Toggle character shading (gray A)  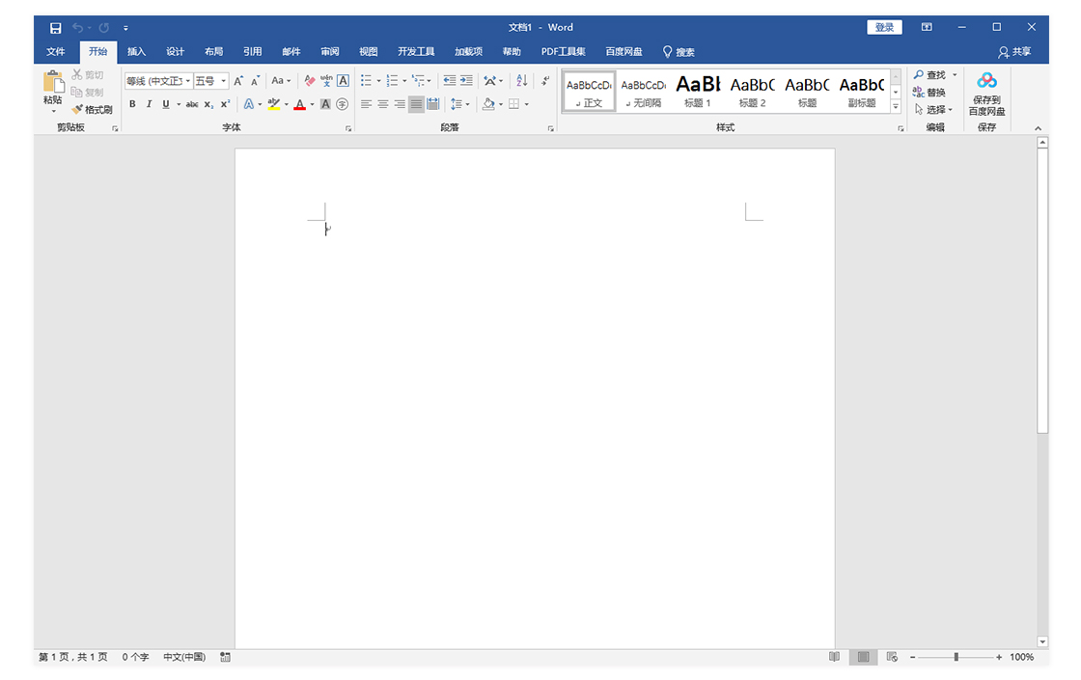pyautogui.click(x=325, y=104)
